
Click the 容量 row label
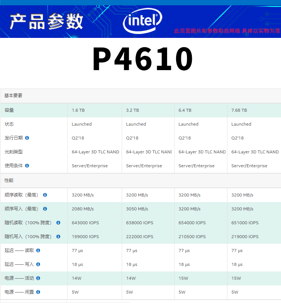9,110
